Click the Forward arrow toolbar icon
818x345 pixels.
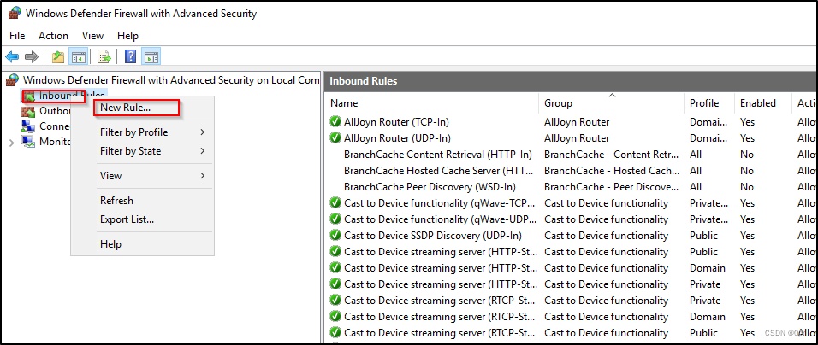32,56
